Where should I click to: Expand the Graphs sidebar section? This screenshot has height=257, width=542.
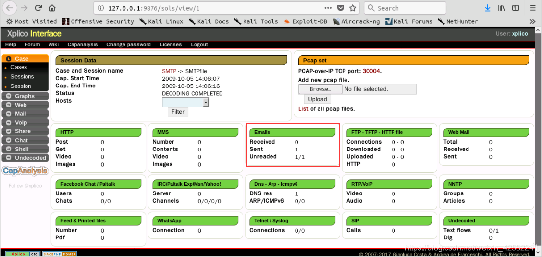[x=25, y=96]
